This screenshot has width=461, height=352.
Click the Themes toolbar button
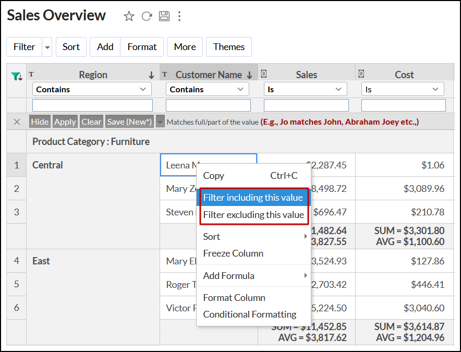coord(228,47)
